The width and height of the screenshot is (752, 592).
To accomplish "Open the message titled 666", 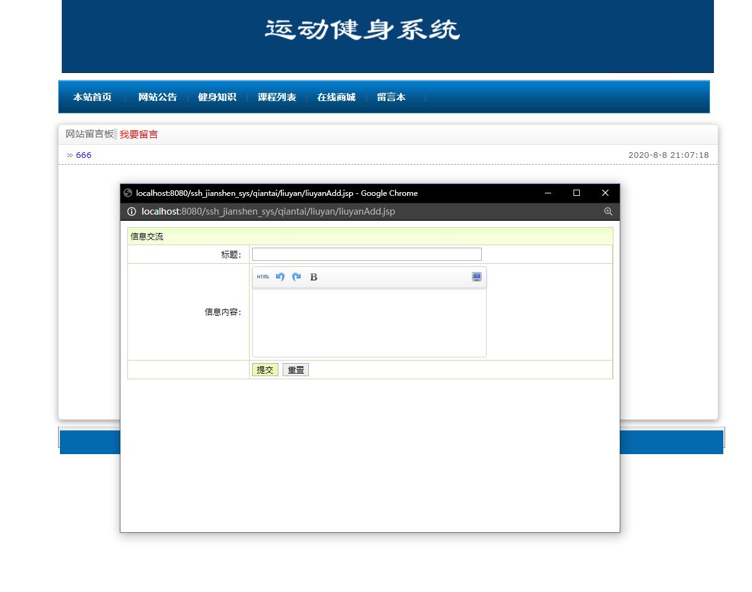I will 83,155.
